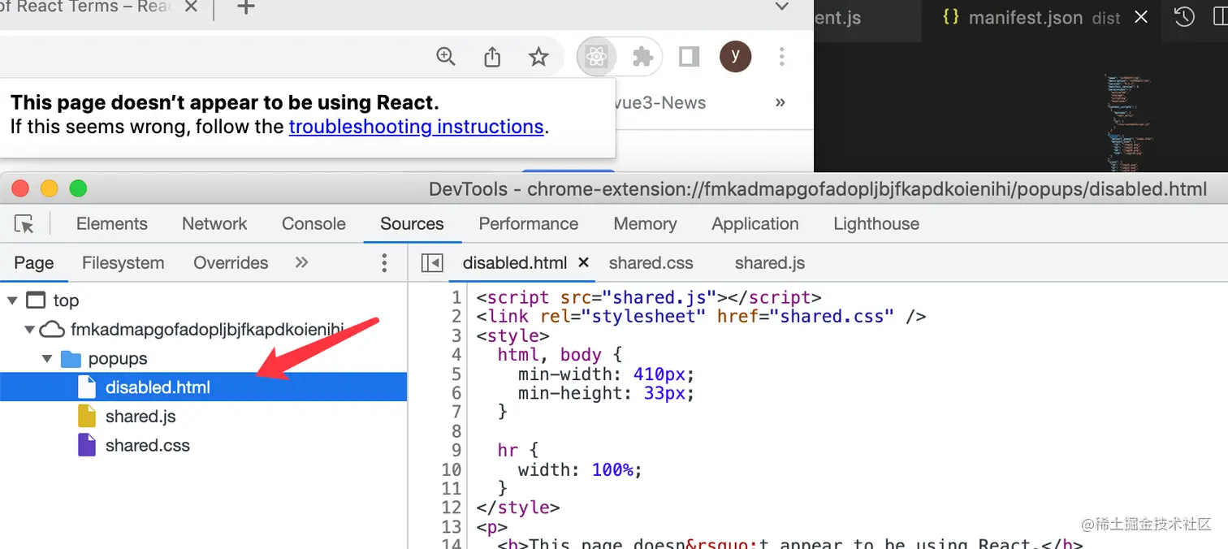Open the Memory panel
Viewport: 1228px width, 549px height.
click(x=645, y=224)
